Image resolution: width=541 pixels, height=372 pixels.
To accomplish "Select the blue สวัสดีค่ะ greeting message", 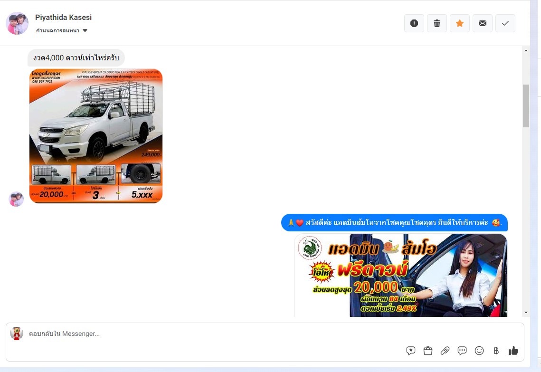I will coord(394,223).
